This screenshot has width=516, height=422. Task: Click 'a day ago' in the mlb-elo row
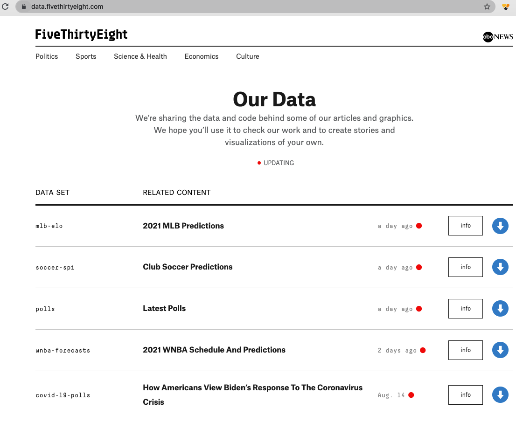click(395, 226)
